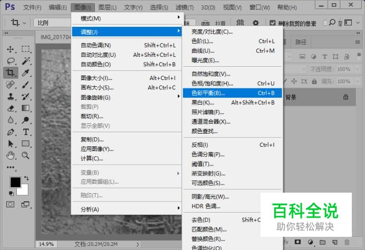This screenshot has height=250, width=365.
Task: Select the Type tool
Action: 26,132
